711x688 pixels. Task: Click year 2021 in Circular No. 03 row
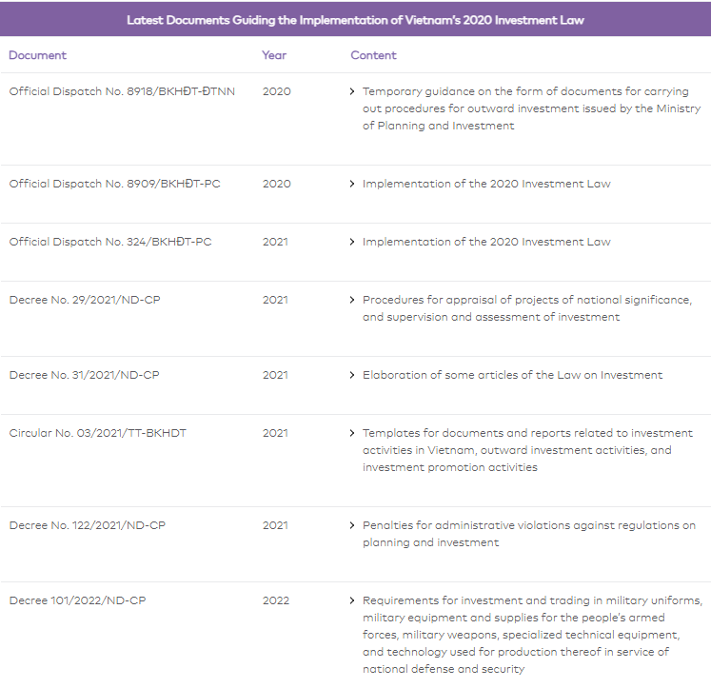(275, 433)
